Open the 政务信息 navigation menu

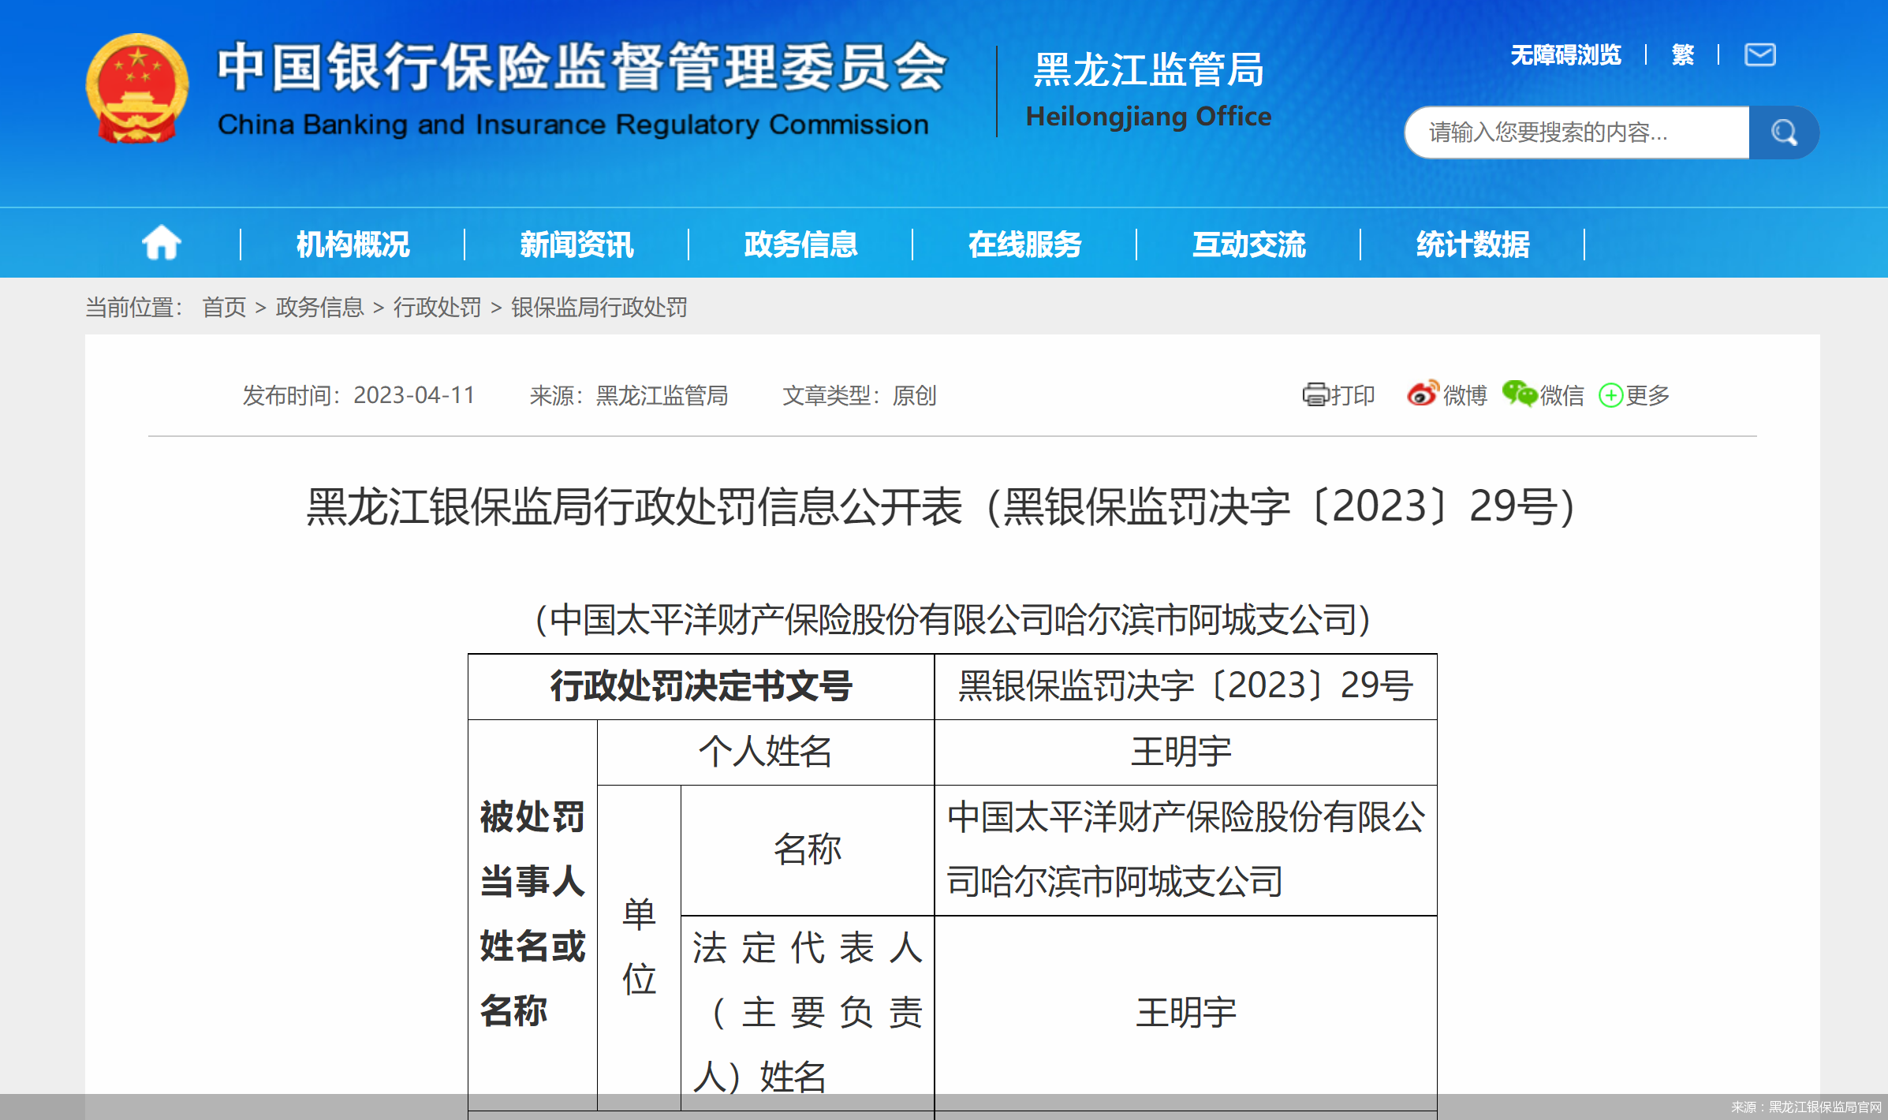[x=800, y=245]
